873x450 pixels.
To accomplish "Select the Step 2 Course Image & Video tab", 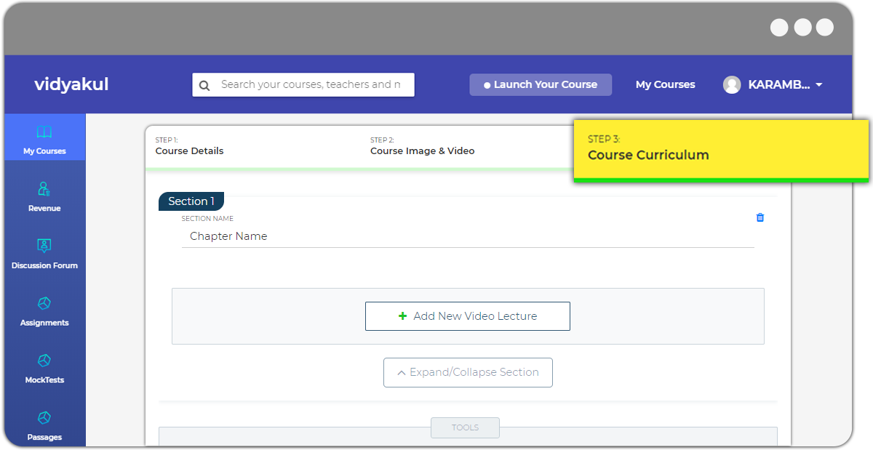I will 422,146.
